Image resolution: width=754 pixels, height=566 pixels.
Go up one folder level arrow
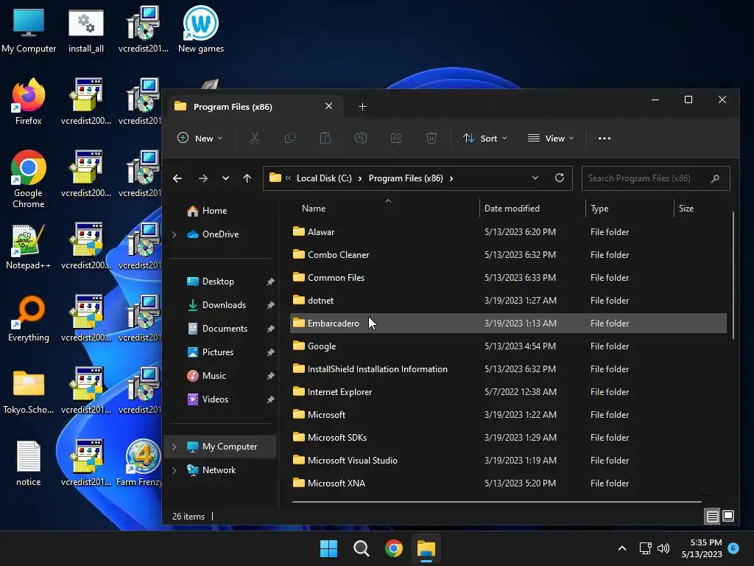point(247,178)
